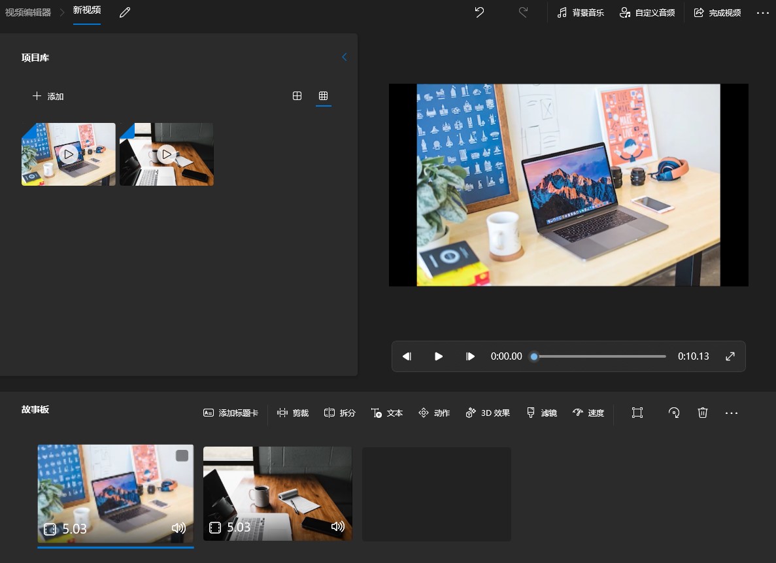776x563 pixels.
Task: Play the video preview
Action: [x=439, y=356]
